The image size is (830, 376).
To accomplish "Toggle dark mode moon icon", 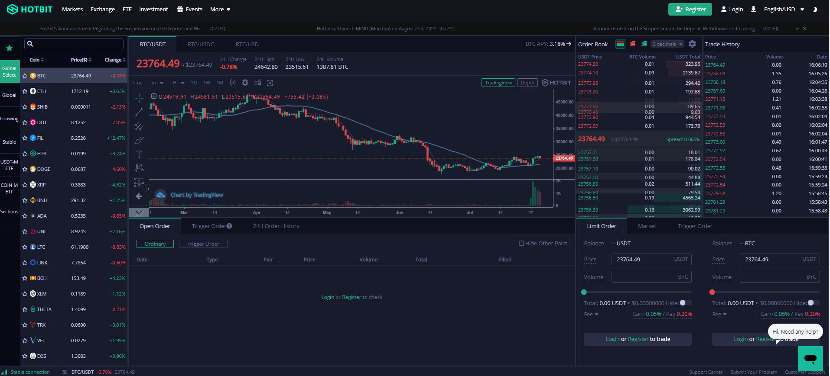I will [815, 9].
